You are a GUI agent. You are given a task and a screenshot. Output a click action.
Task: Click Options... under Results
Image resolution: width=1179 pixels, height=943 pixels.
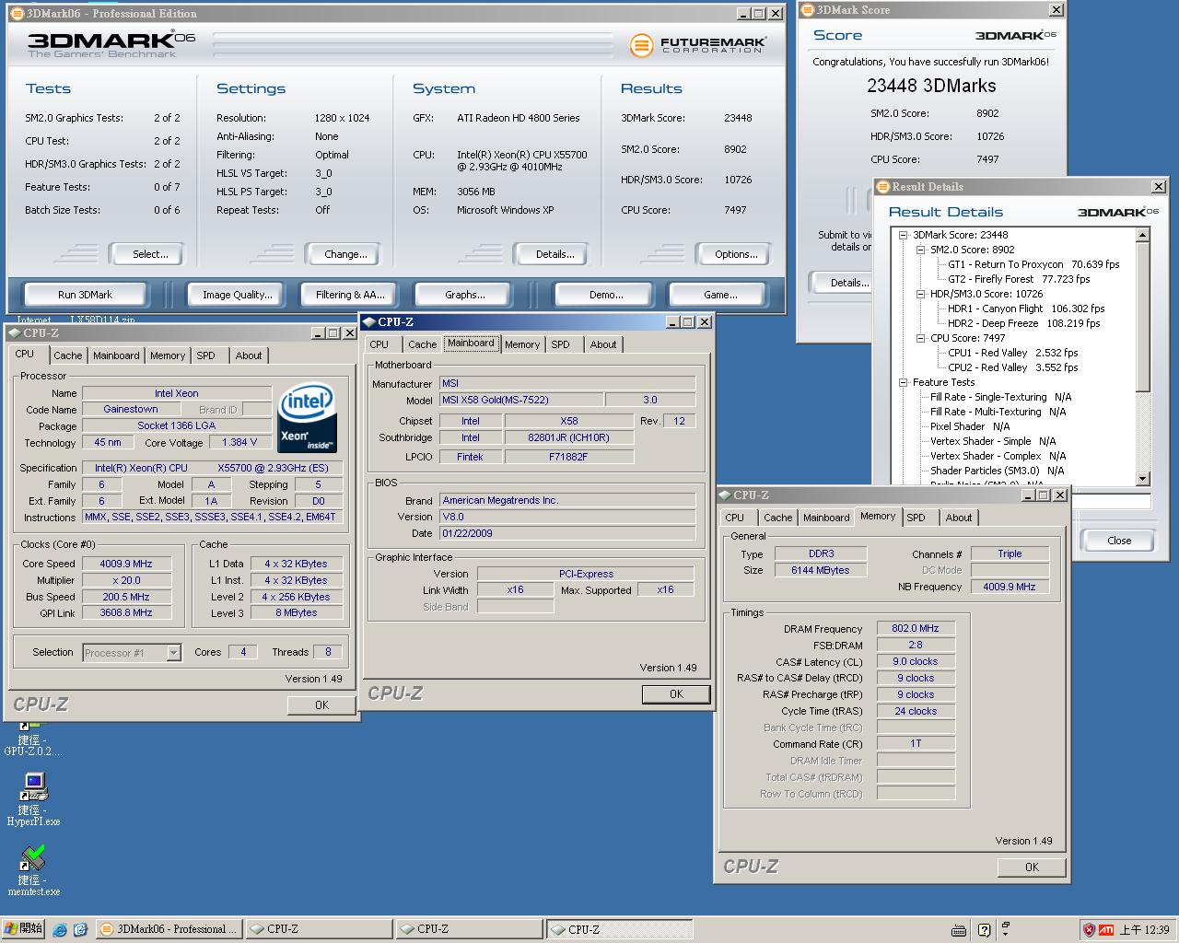[736, 254]
